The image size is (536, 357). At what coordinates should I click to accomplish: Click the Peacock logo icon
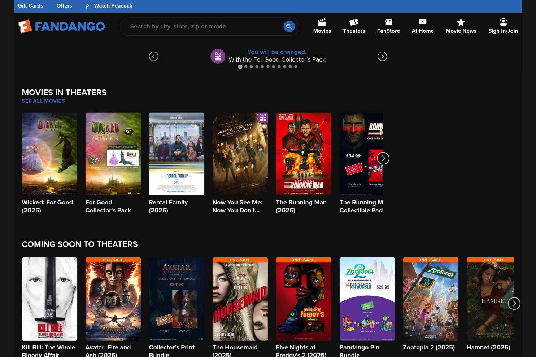[x=88, y=6]
